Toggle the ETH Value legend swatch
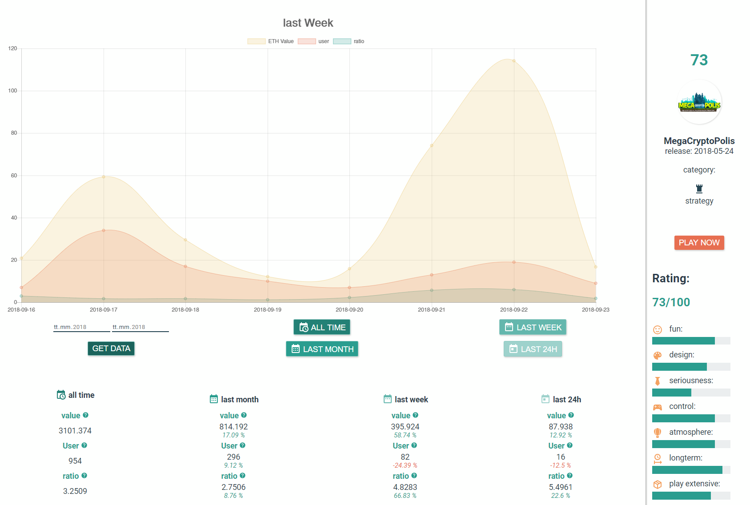Viewport: 750px width, 505px height. 257,41
